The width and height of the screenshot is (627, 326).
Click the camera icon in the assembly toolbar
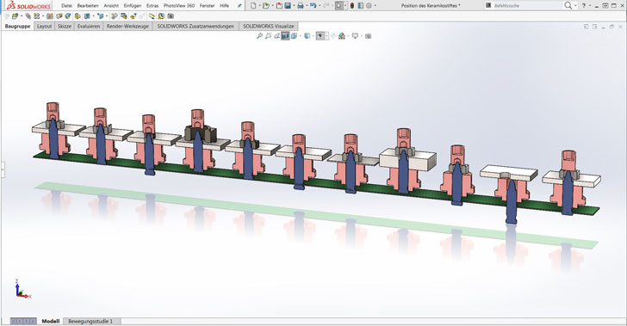point(171,16)
